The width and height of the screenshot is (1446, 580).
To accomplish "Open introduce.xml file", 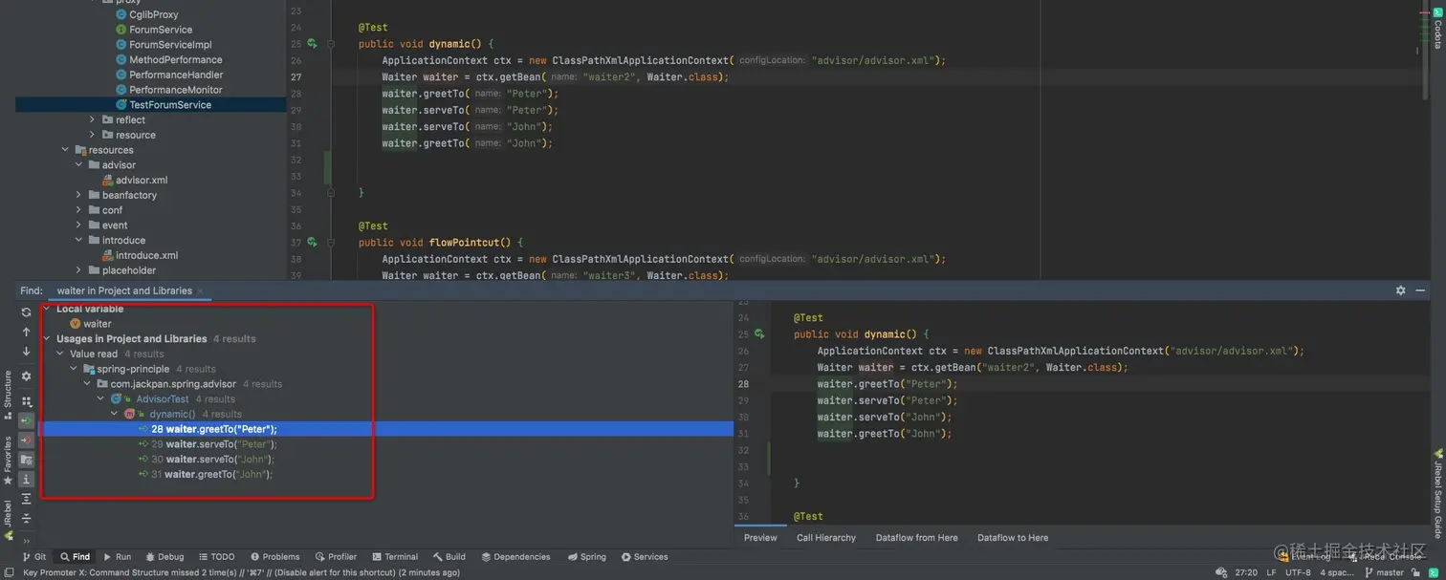I will click(x=140, y=255).
